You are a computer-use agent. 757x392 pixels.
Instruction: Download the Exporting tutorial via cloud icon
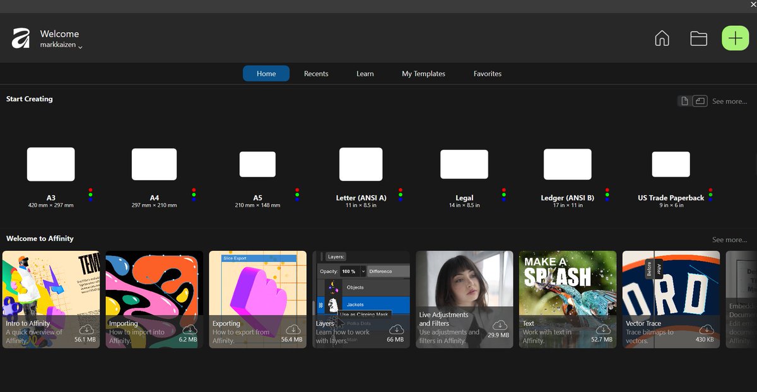(x=293, y=330)
